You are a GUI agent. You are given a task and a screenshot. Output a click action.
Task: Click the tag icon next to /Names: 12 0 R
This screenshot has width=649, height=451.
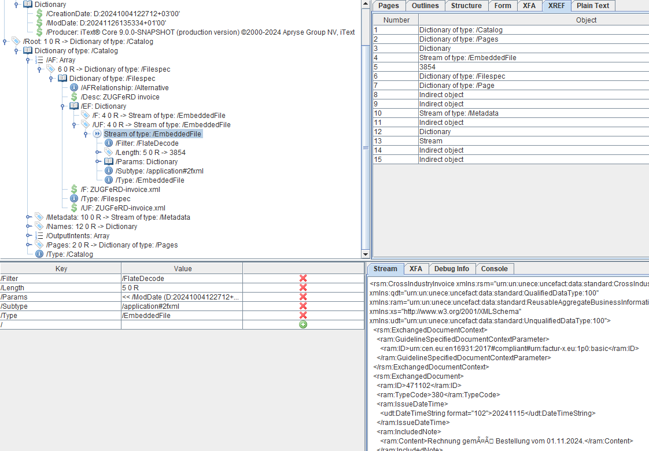point(38,226)
